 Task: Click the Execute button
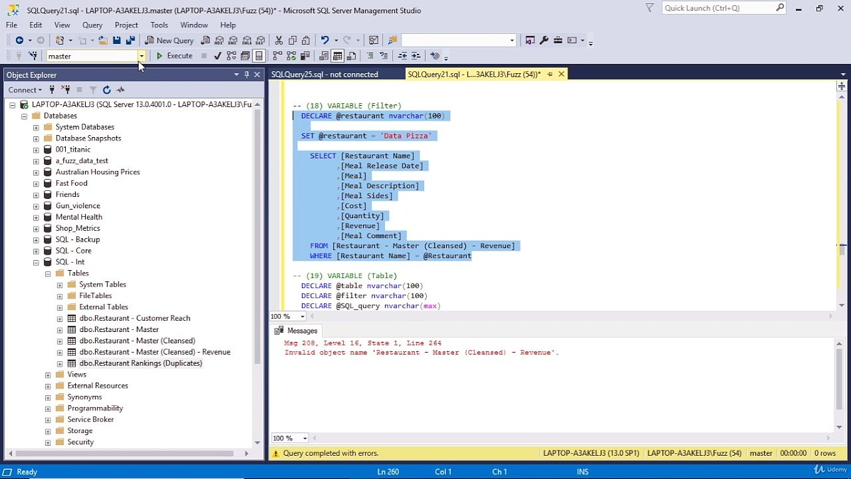tap(174, 56)
